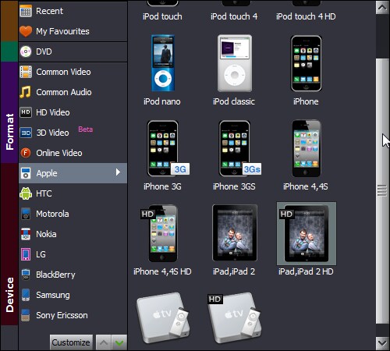Pick the original iPhone preset icon
The width and height of the screenshot is (390, 351).
307,63
